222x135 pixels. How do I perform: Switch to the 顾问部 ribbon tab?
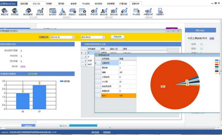coord(61,4)
